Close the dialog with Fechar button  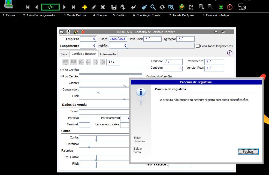(248, 152)
